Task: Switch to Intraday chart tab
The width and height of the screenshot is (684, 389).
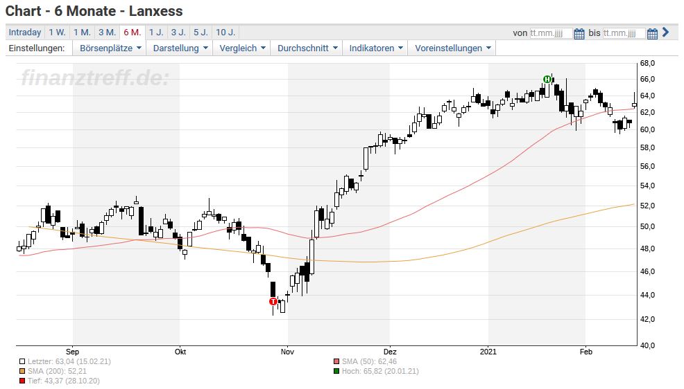Action: click(x=25, y=33)
